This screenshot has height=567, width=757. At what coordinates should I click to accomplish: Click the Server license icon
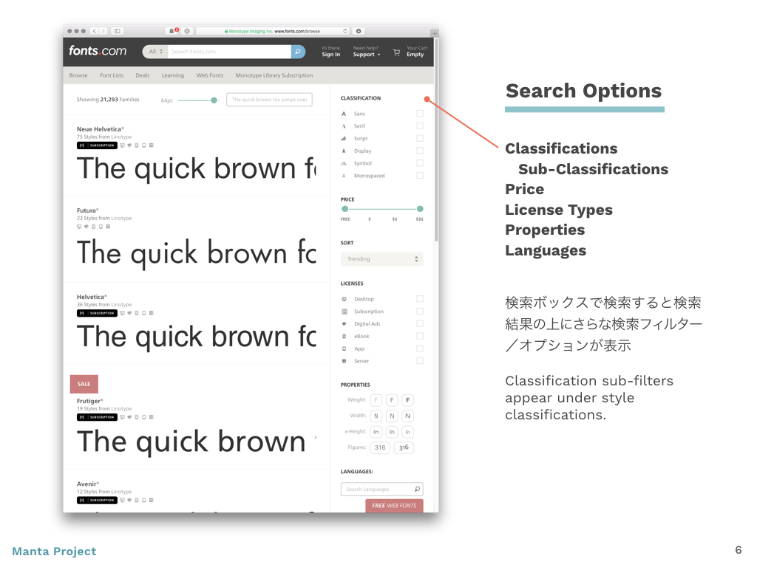pos(344,361)
